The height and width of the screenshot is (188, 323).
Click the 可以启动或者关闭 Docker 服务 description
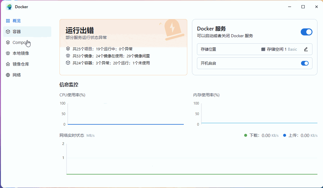(x=225, y=36)
